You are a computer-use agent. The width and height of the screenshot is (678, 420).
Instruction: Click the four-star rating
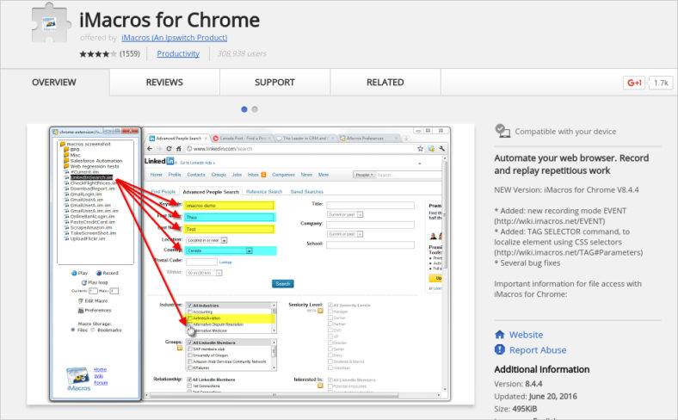98,54
